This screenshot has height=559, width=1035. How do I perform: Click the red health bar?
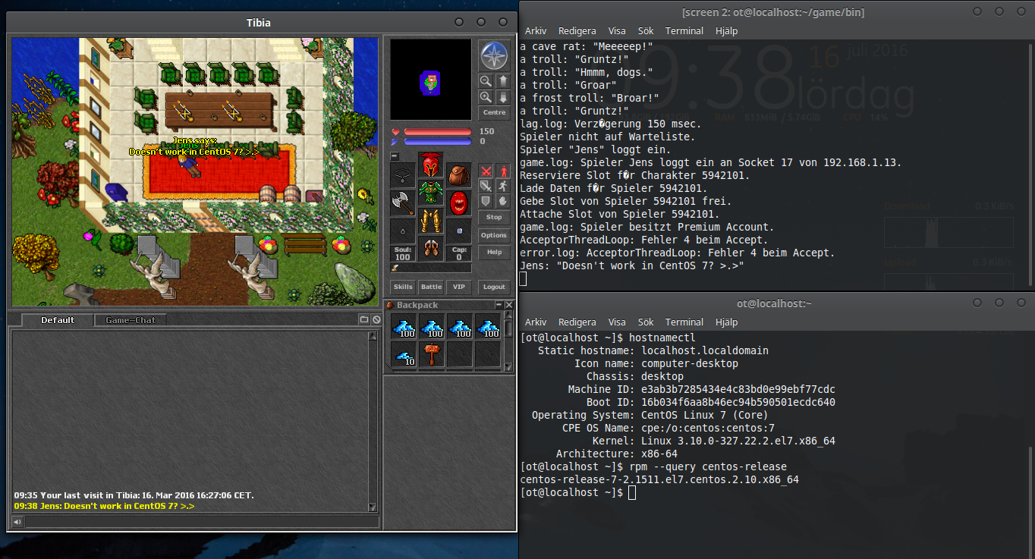point(437,132)
